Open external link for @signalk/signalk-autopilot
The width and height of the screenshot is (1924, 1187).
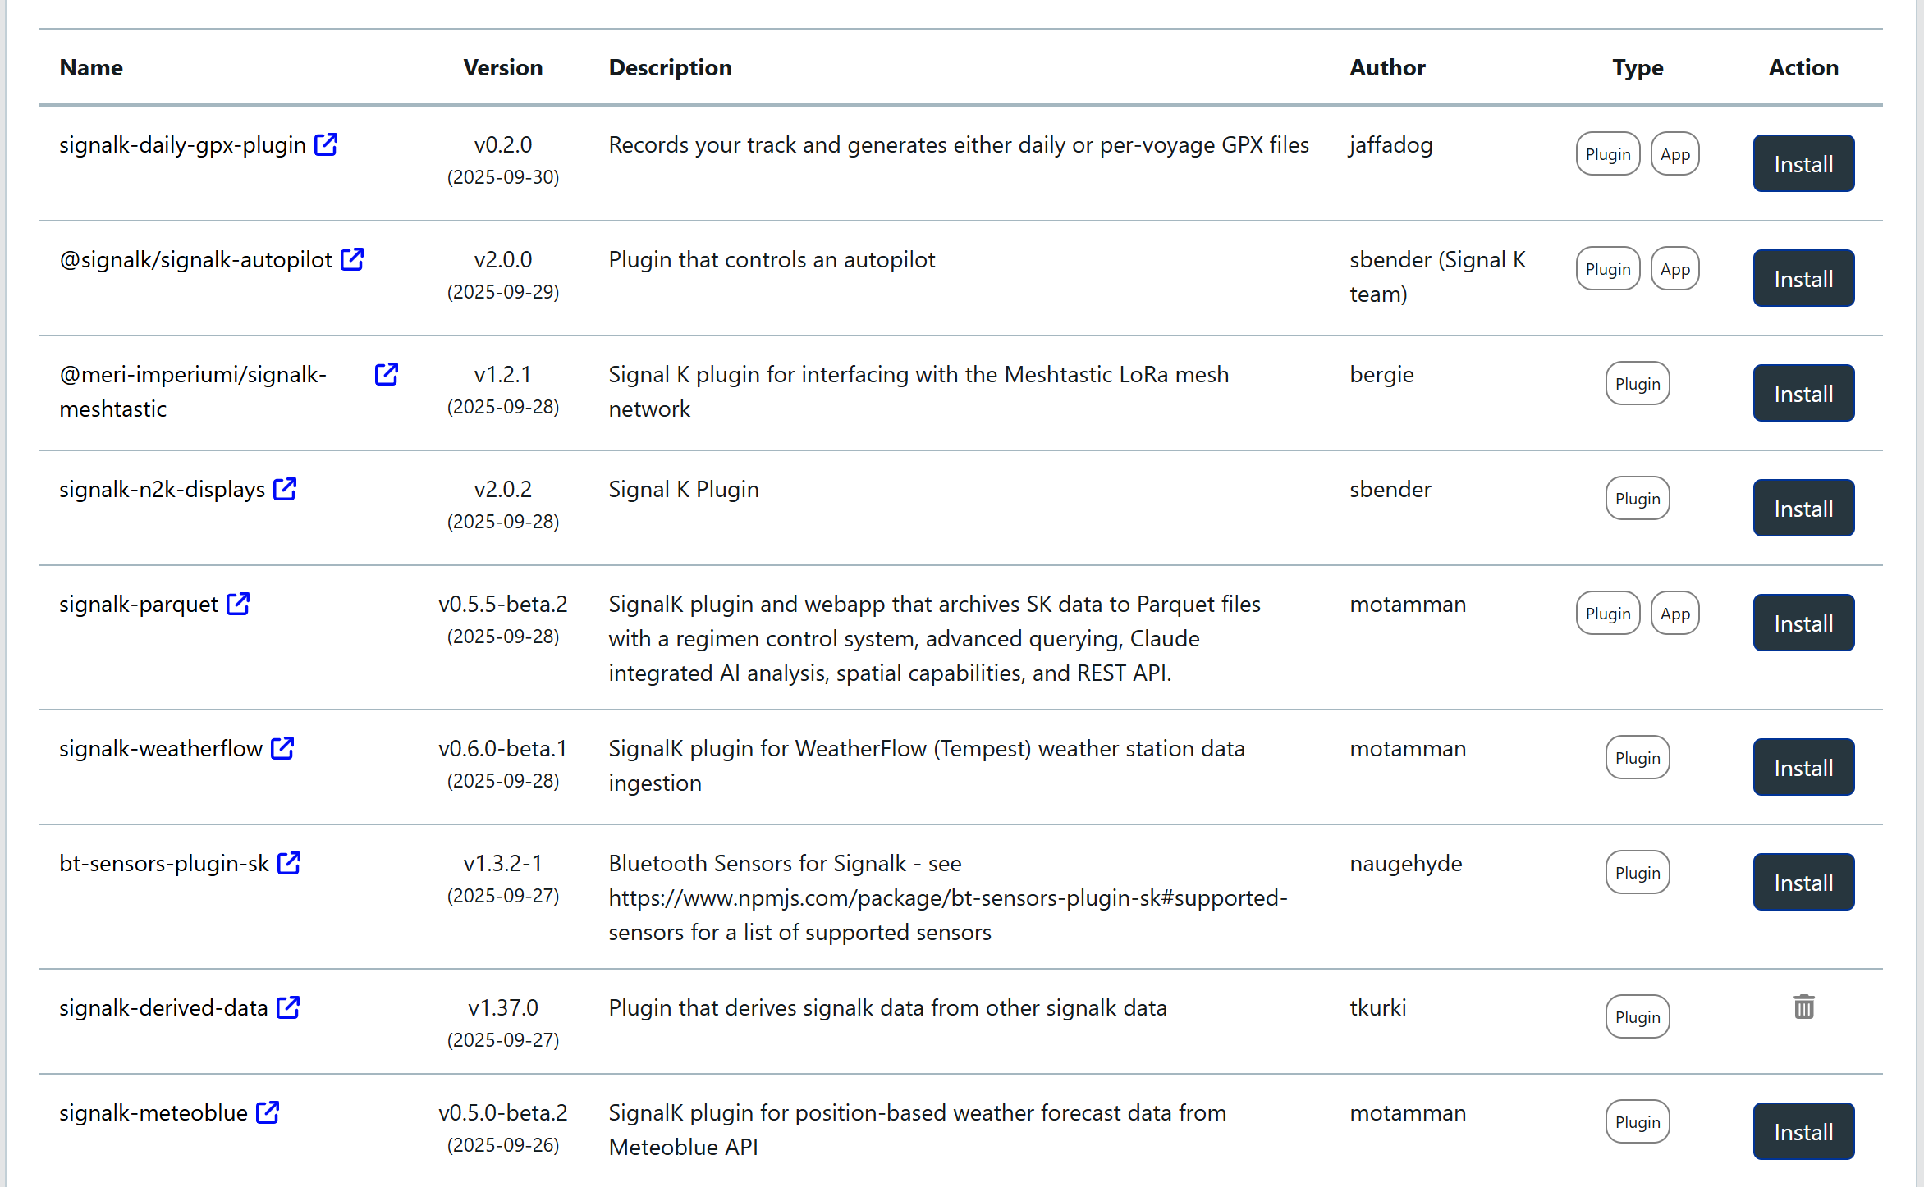352,259
